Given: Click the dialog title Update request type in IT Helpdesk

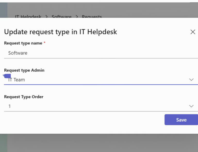Looking at the screenshot, I should coord(61,32).
